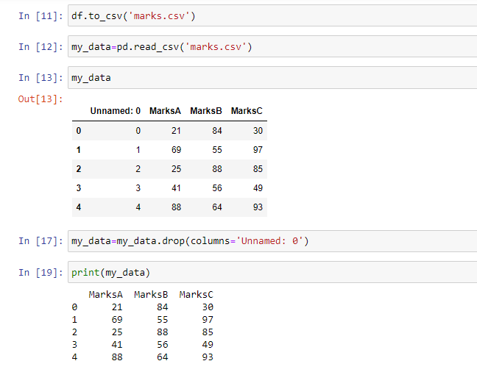
Task: Click the df.to_csv('marks.csv') code cell
Action: (272, 15)
